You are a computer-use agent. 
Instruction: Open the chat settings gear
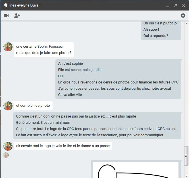(x=183, y=16)
